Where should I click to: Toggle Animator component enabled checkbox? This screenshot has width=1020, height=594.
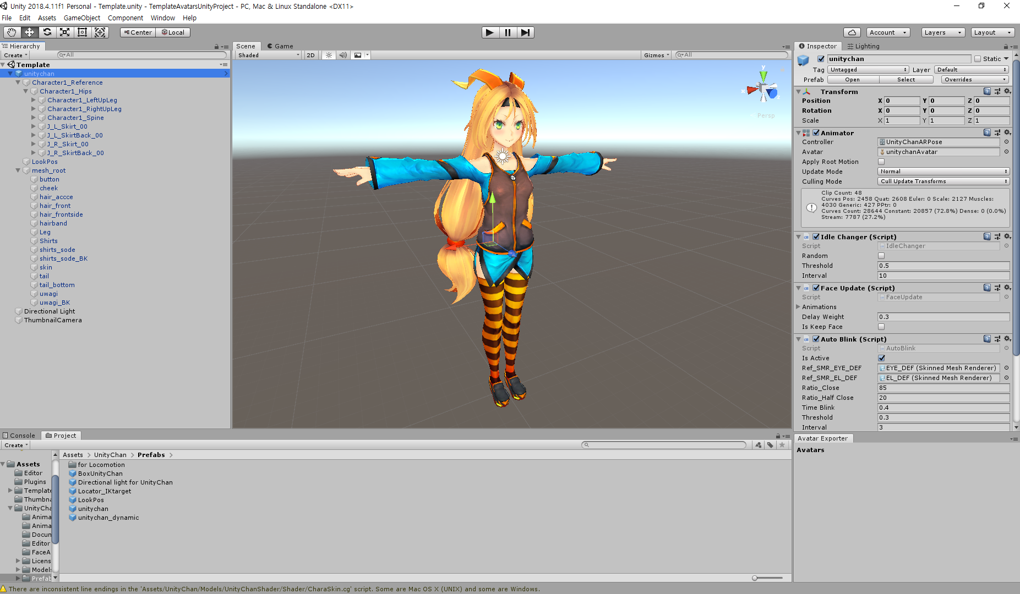(x=816, y=133)
